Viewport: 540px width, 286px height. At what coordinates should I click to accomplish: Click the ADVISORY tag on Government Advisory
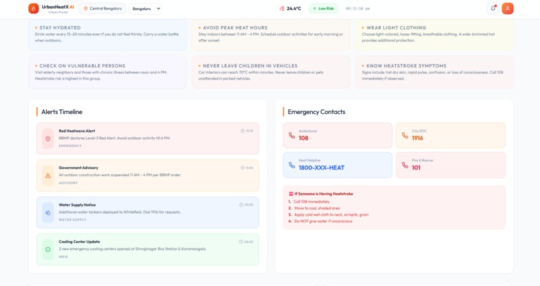coord(68,183)
